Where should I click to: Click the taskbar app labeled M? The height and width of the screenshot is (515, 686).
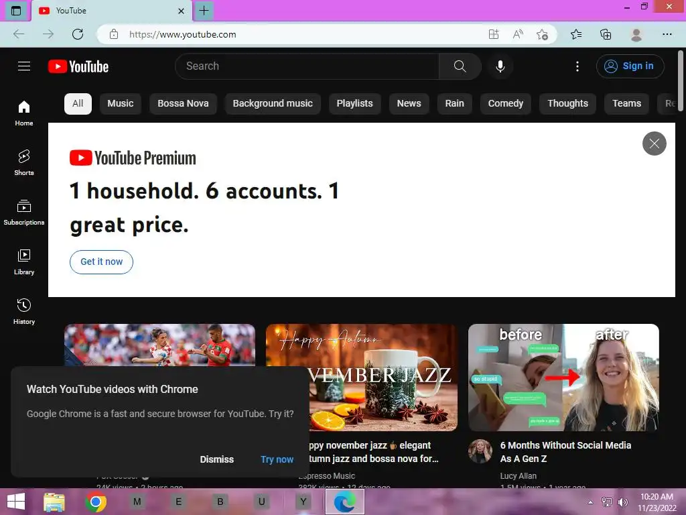coord(137,502)
